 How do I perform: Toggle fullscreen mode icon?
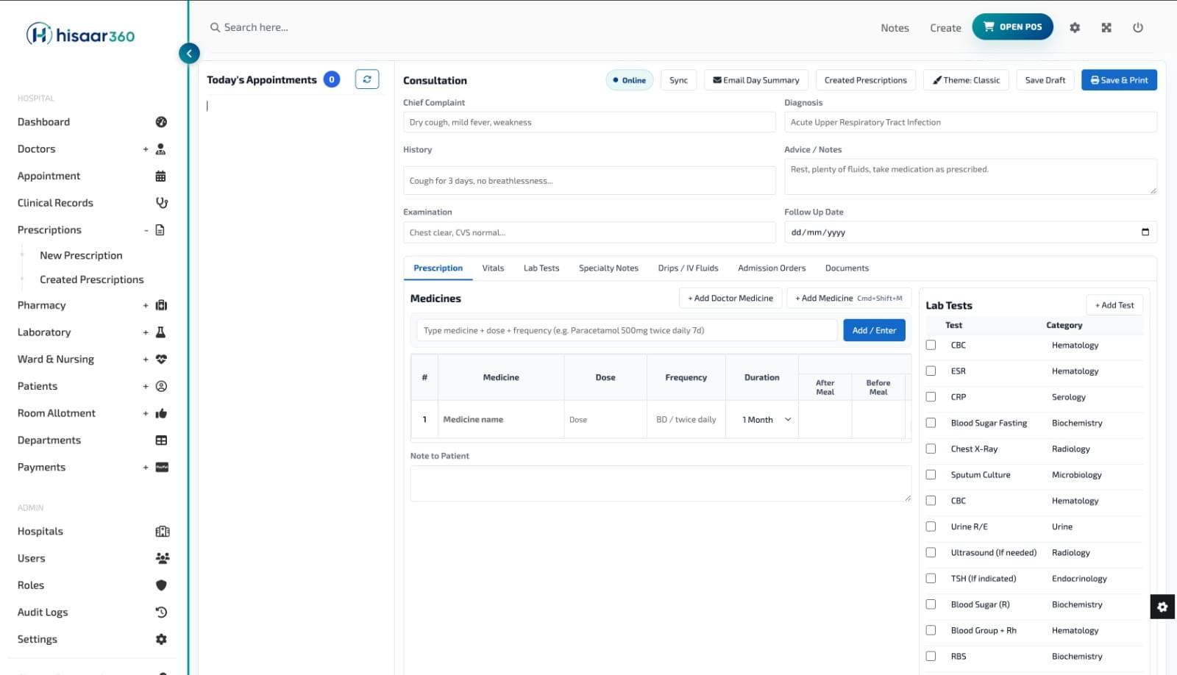pos(1106,27)
